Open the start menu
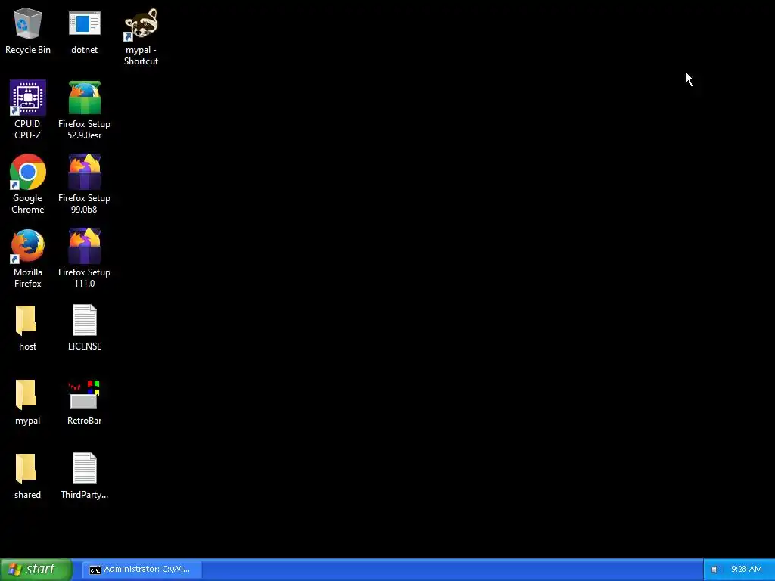The image size is (775, 581). click(36, 569)
